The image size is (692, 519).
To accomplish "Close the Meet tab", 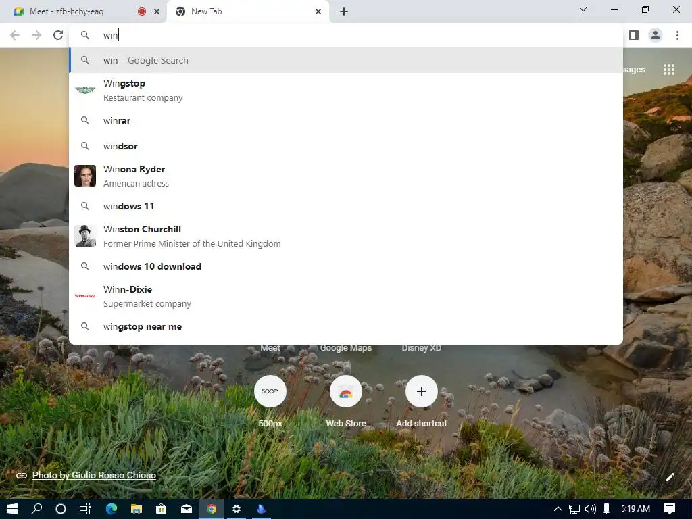I will pos(156,11).
